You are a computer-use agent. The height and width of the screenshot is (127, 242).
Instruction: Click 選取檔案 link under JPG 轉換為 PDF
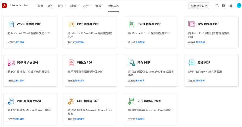(200, 42)
